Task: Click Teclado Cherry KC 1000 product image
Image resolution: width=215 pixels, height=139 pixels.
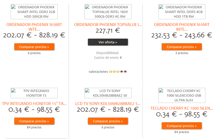Action: coord(182,95)
